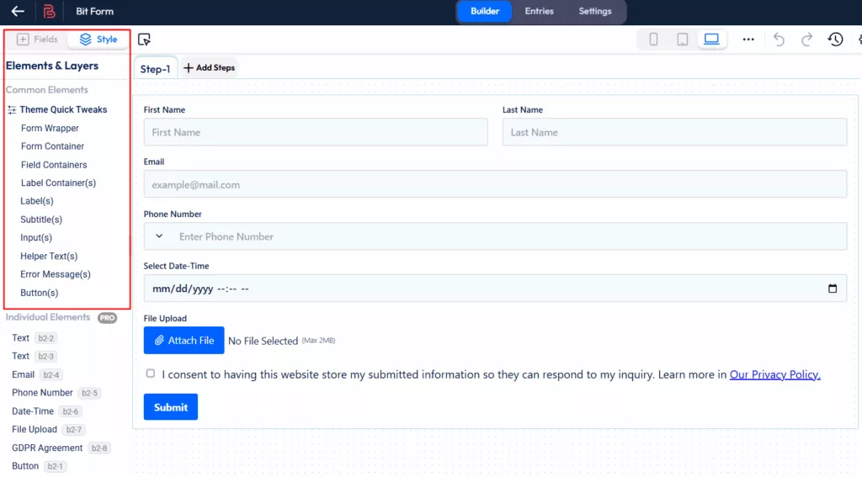The image size is (862, 477).
Task: Switch to the Entries tab
Action: (539, 12)
